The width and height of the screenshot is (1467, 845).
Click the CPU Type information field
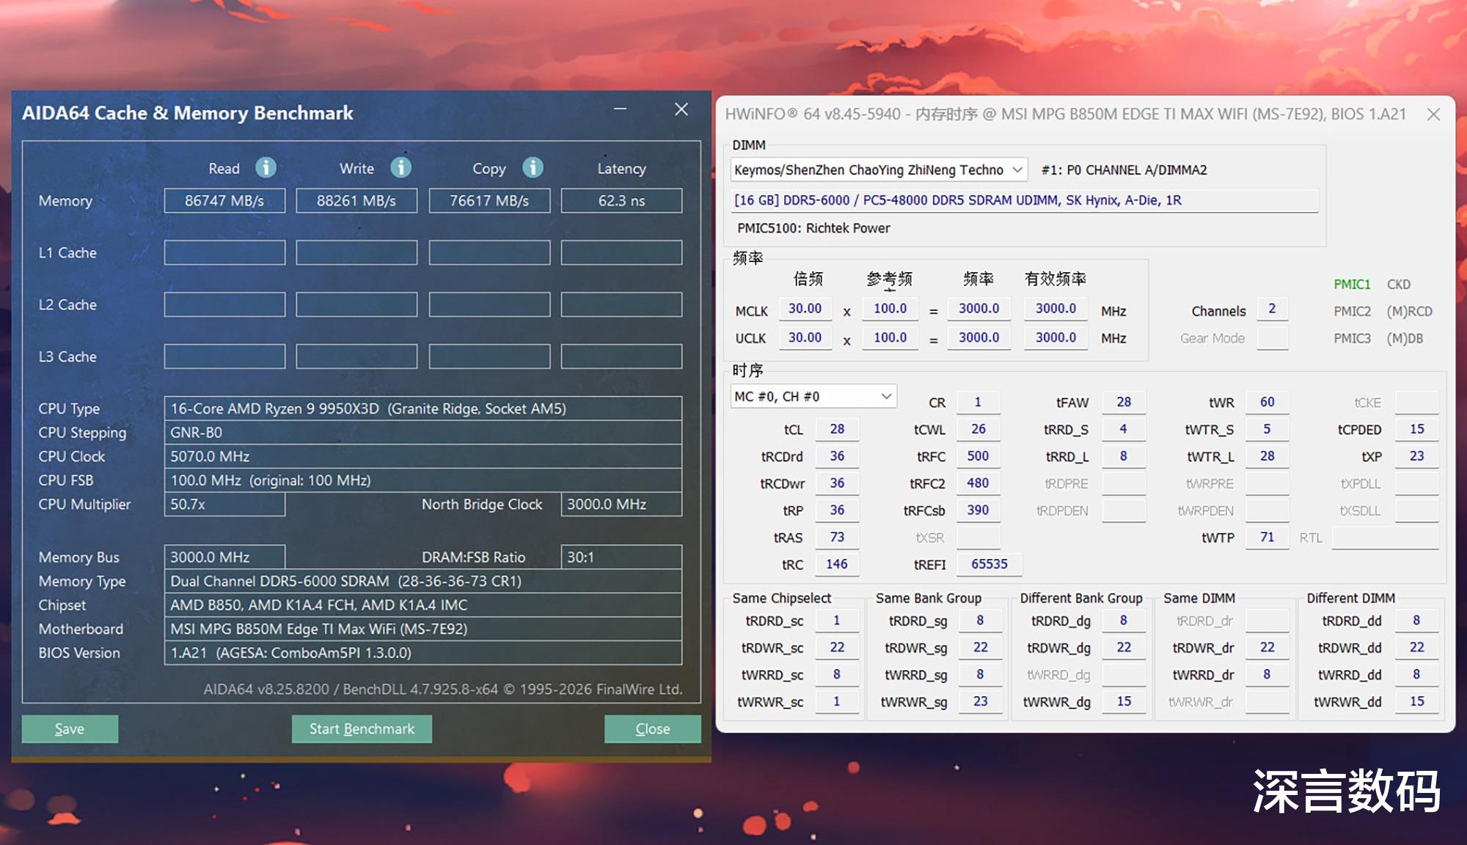click(422, 409)
